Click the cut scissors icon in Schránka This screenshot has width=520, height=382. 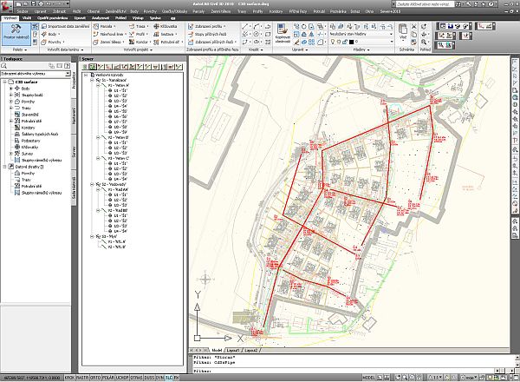pyautogui.click(x=414, y=26)
